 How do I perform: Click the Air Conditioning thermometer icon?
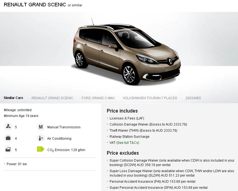41,138
